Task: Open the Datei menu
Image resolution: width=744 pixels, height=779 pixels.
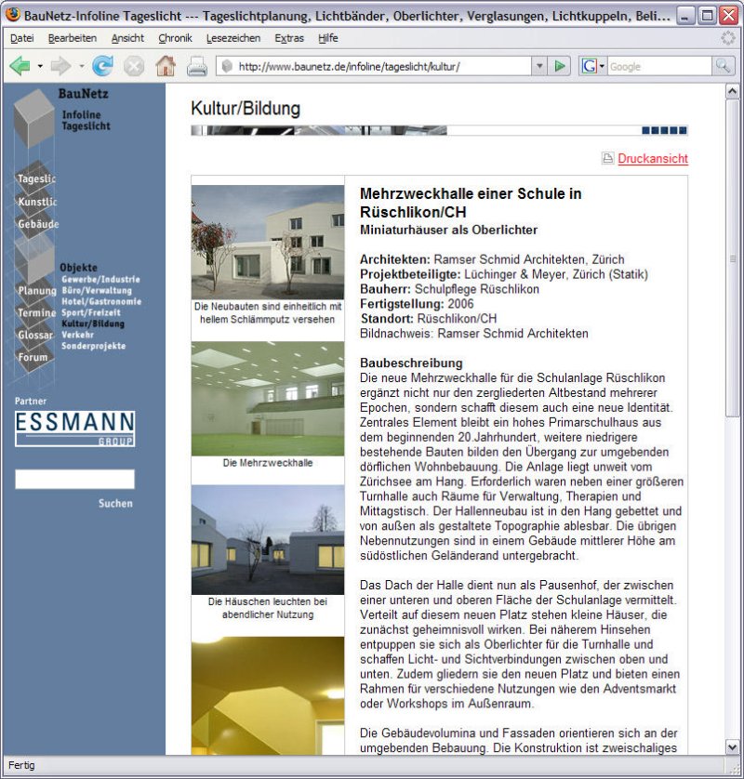Action: coord(22,38)
